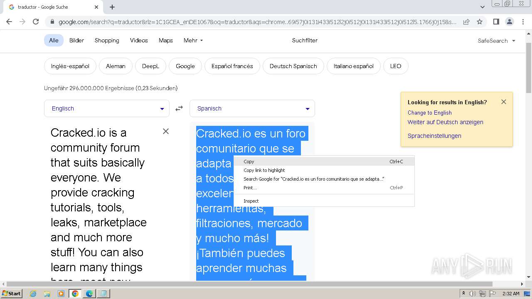Click the 'Deutsch Spanisch' suggestion chip
Screen dimensions: 532x299
293,66
